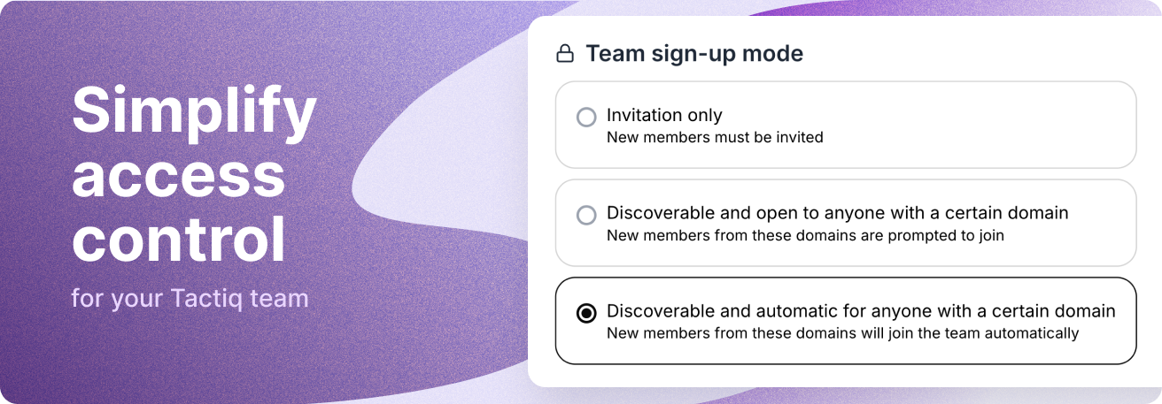Click 'New members must be invited' description

pos(715,137)
